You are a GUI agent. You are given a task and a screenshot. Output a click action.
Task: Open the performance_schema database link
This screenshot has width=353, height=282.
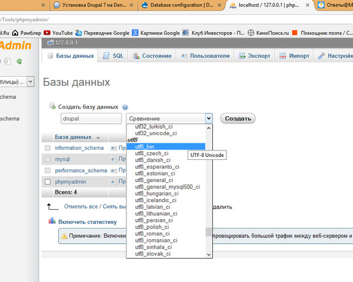point(81,170)
